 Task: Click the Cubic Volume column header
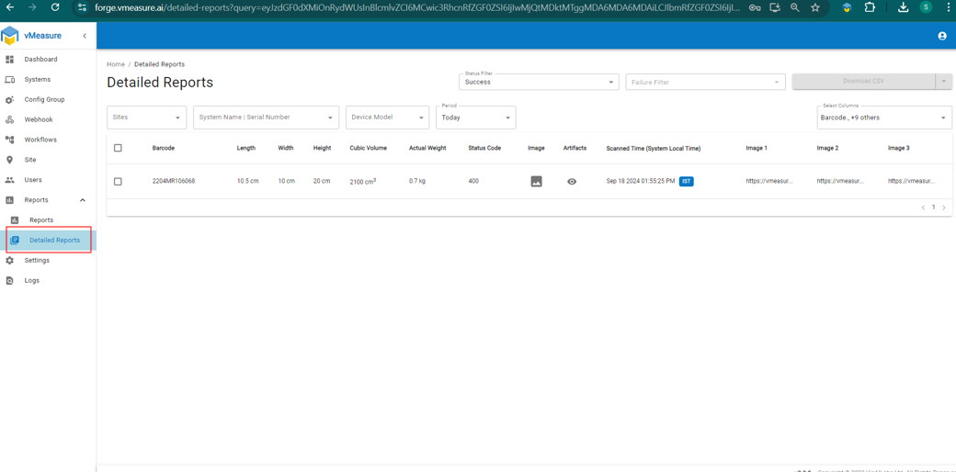tap(368, 148)
